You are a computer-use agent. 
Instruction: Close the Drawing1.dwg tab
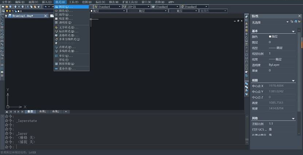coord(46,16)
